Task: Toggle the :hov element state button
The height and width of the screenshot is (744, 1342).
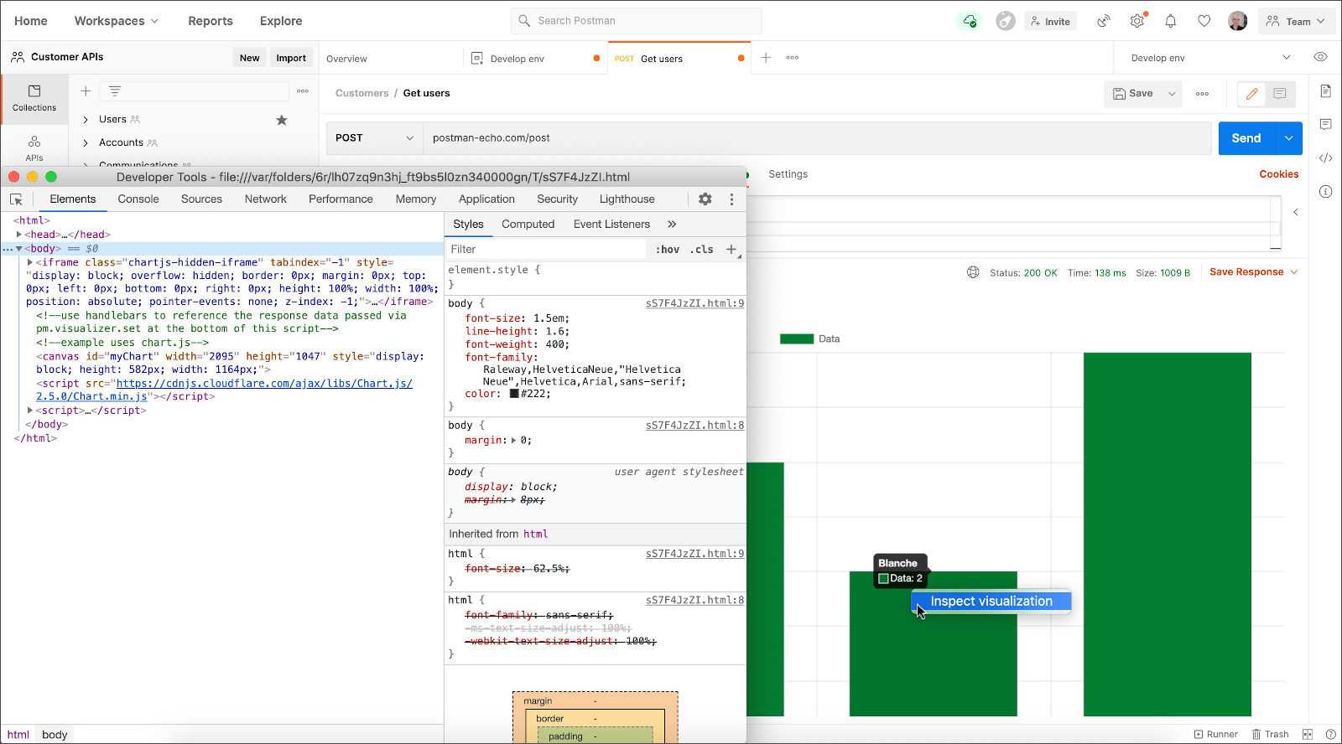Action: point(668,250)
